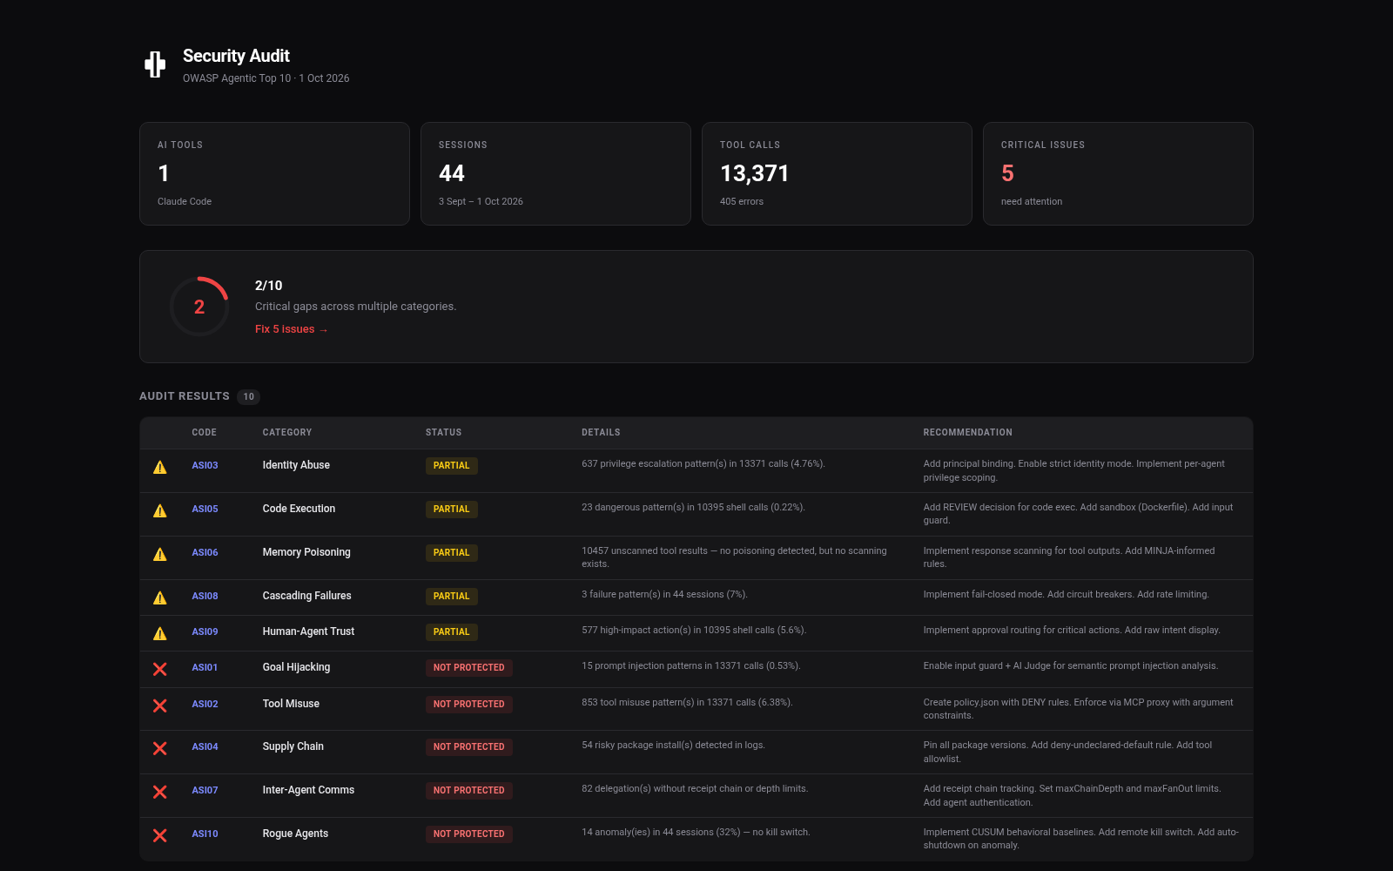The width and height of the screenshot is (1393, 871).
Task: Click NOT PROTECTED badge for Goal Hijacking
Action: coord(468,668)
